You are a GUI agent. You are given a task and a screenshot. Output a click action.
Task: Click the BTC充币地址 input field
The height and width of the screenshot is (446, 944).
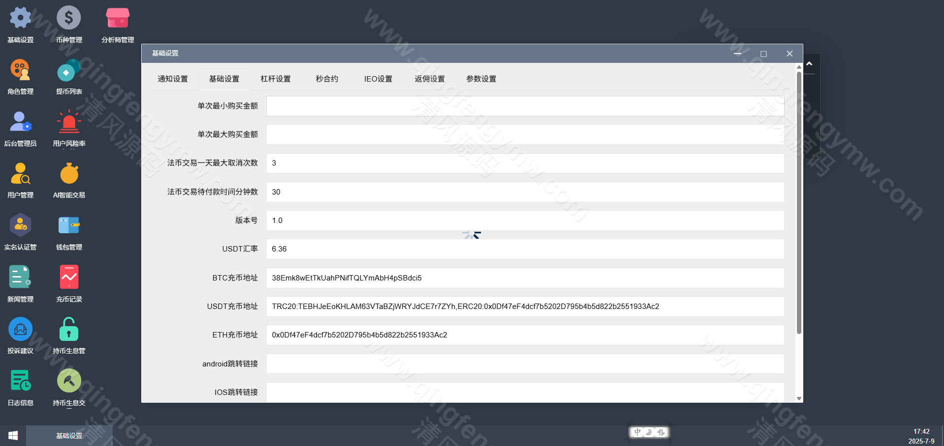(x=525, y=278)
